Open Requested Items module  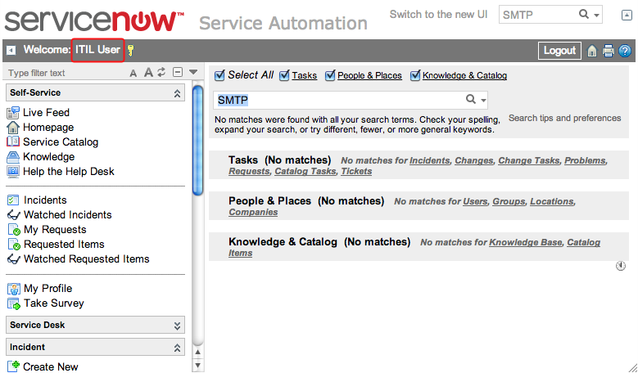click(x=64, y=245)
